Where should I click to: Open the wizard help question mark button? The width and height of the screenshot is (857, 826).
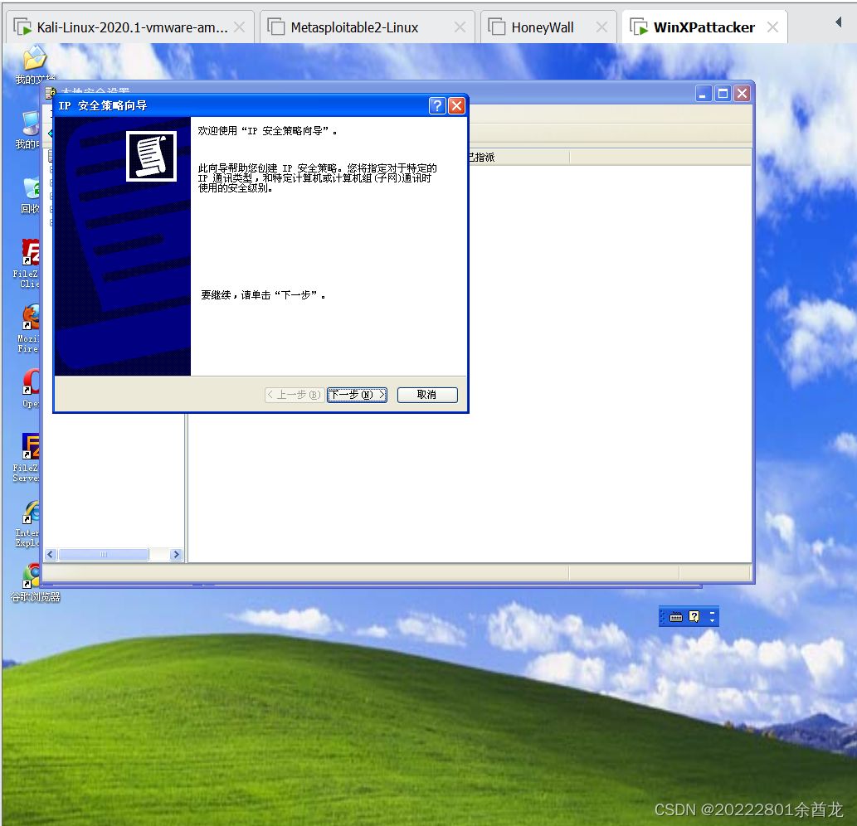[x=437, y=105]
